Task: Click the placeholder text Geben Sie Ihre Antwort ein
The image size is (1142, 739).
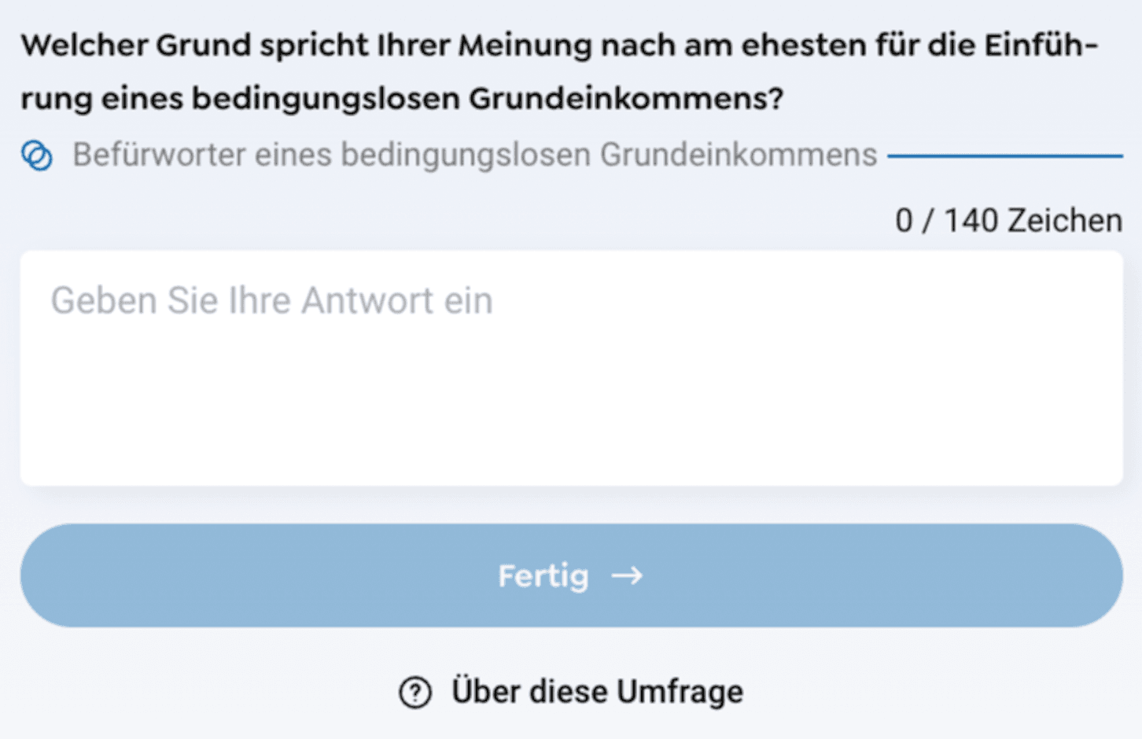Action: click(271, 300)
